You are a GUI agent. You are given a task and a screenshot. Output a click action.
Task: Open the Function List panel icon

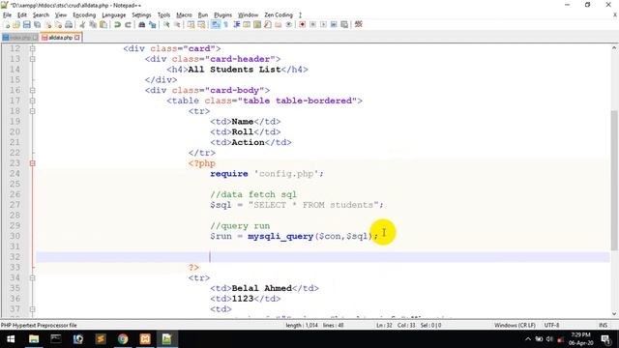coord(268,24)
